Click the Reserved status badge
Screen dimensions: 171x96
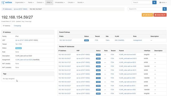pos(18,48)
